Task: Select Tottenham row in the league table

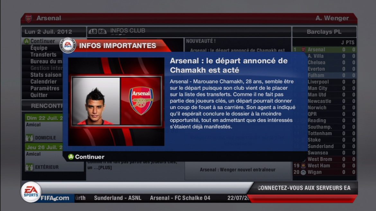Action: (325, 133)
